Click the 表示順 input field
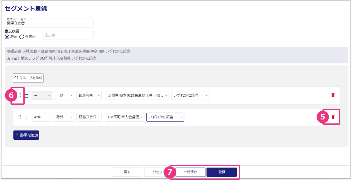351x182 pixels. [68, 35]
